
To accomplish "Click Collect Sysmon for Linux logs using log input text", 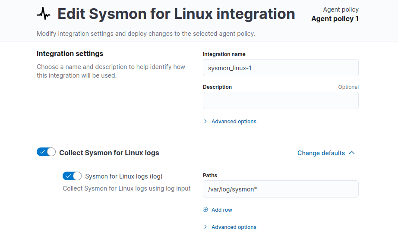I will (126, 188).
